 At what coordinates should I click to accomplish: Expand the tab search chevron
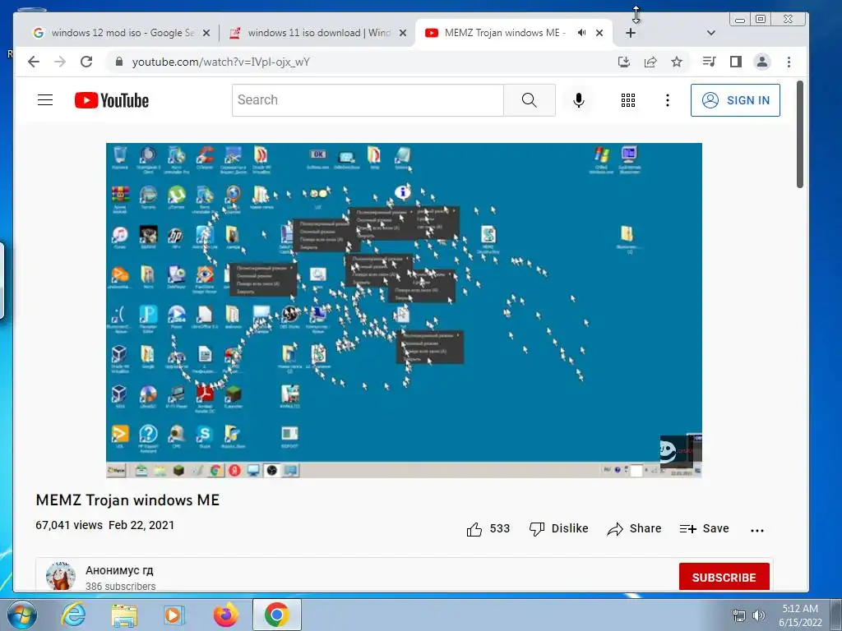pos(711,33)
